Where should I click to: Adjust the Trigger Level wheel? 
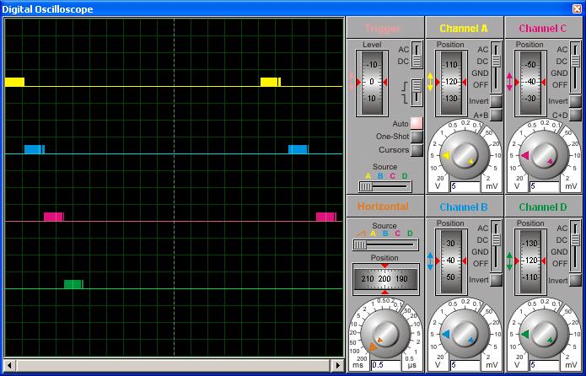pyautogui.click(x=372, y=82)
